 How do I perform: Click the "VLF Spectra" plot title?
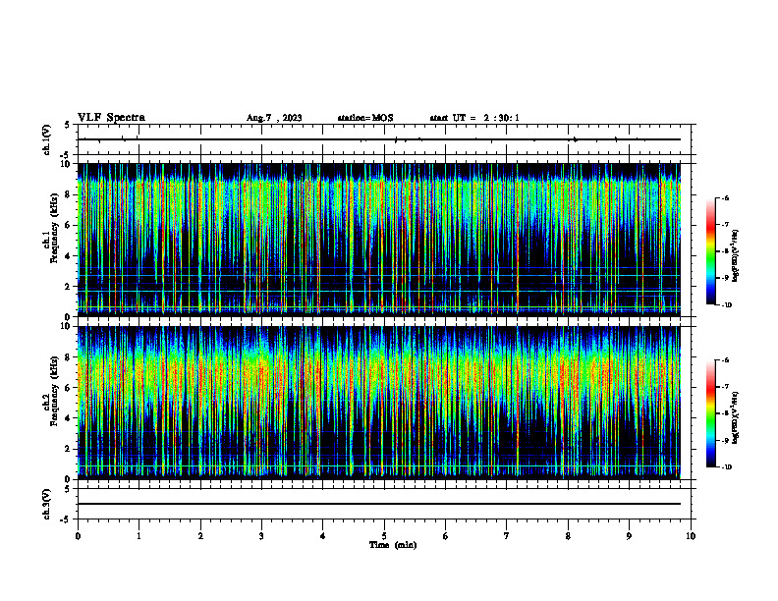coord(111,118)
